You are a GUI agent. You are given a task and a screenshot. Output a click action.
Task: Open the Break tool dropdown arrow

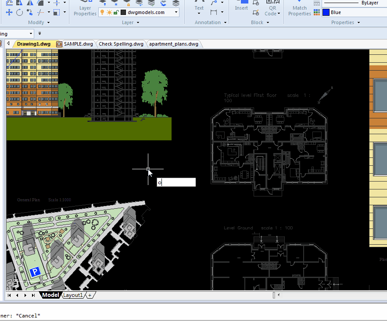pyautogui.click(x=49, y=12)
